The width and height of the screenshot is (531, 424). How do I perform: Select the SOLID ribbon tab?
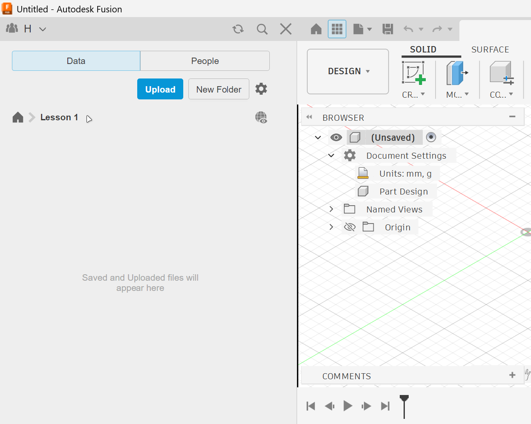pos(423,49)
